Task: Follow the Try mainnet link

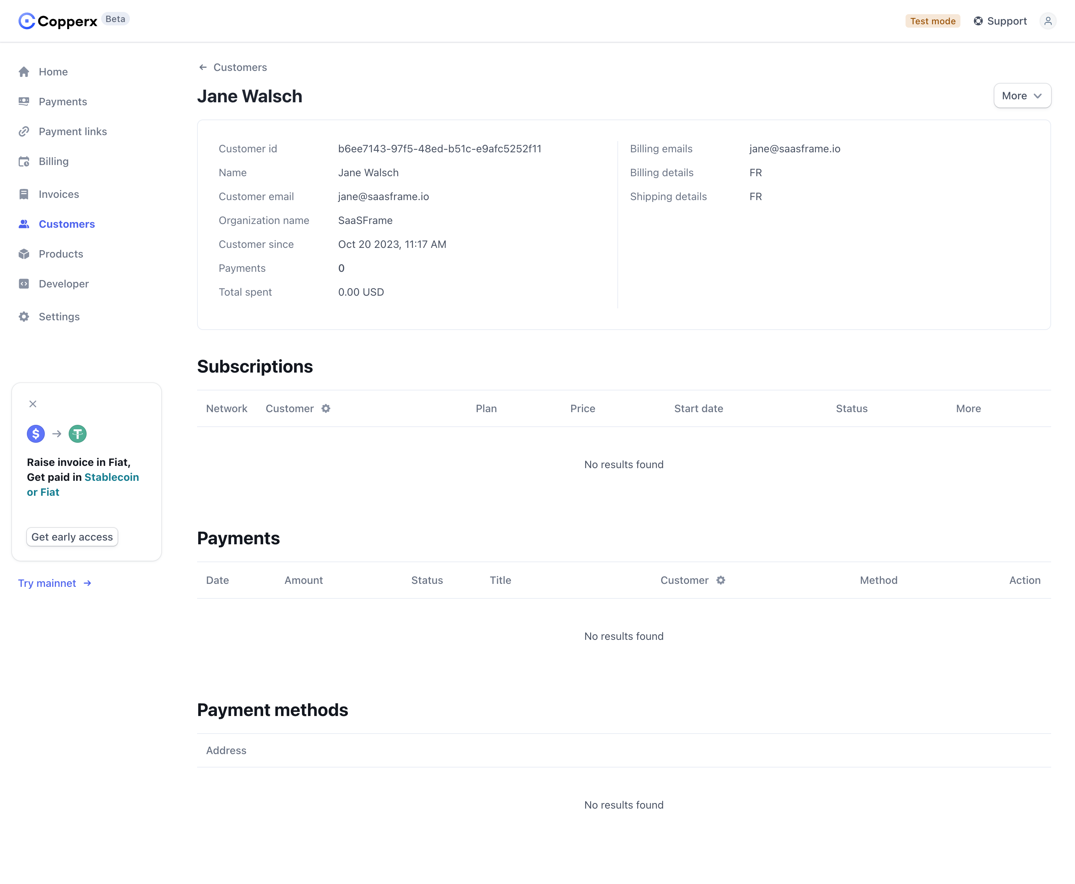Action: pos(54,583)
